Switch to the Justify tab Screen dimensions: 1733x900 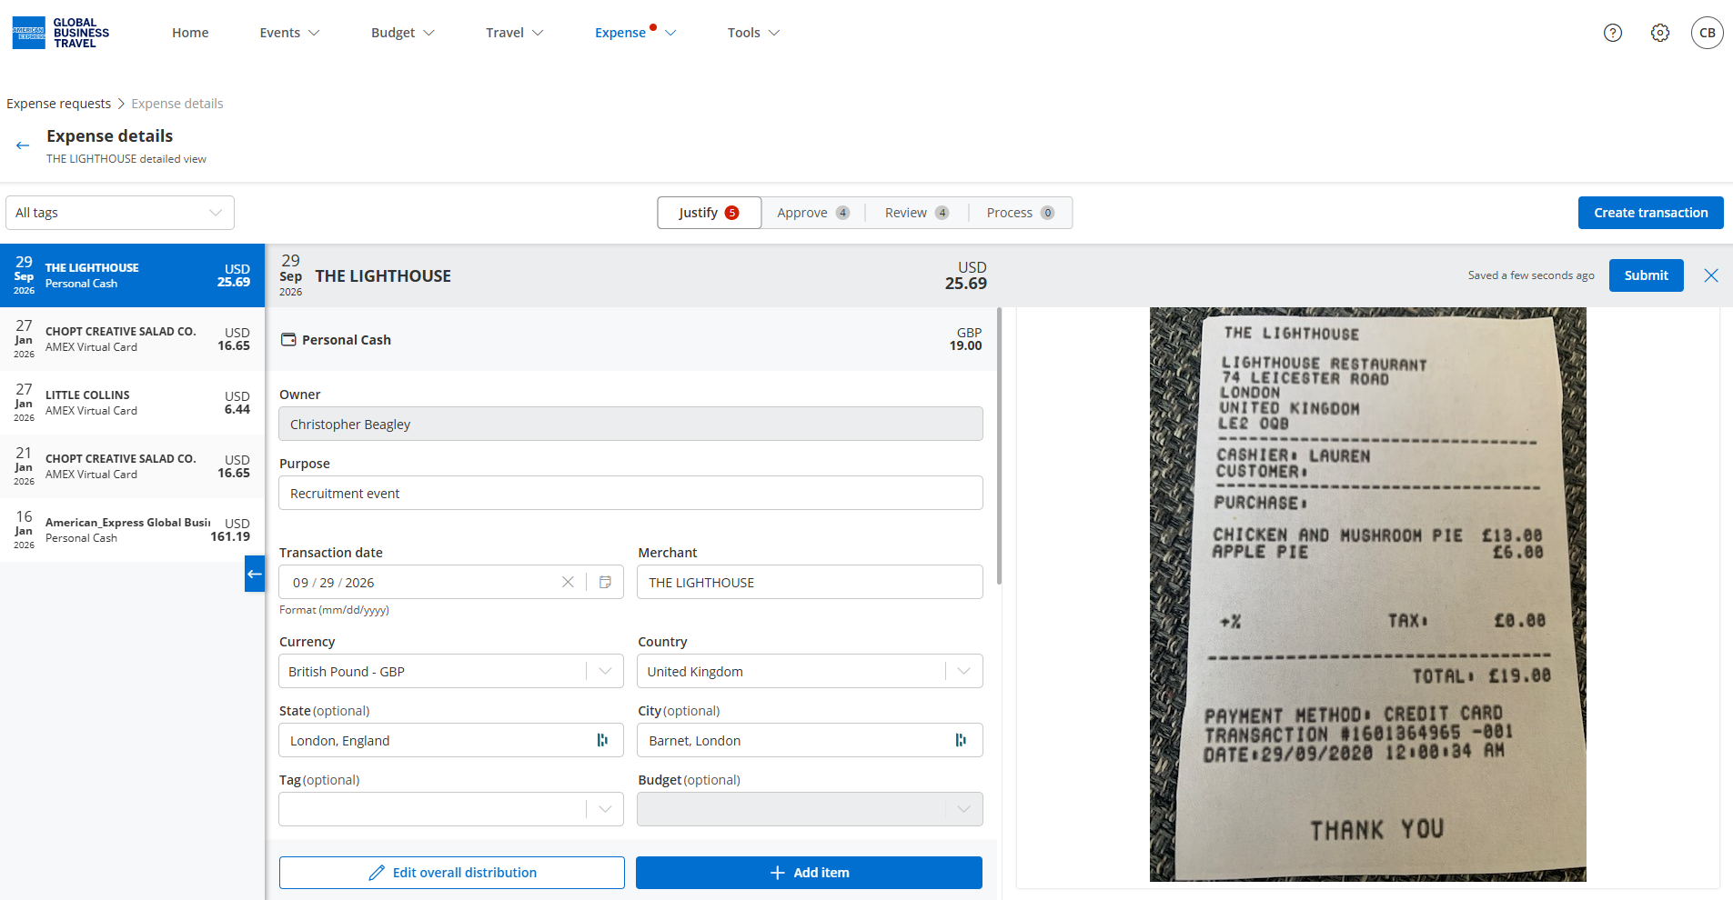[709, 213]
